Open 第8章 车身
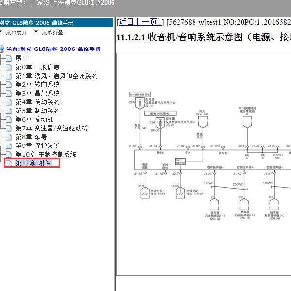This screenshot has width=291, height=291. [31, 137]
